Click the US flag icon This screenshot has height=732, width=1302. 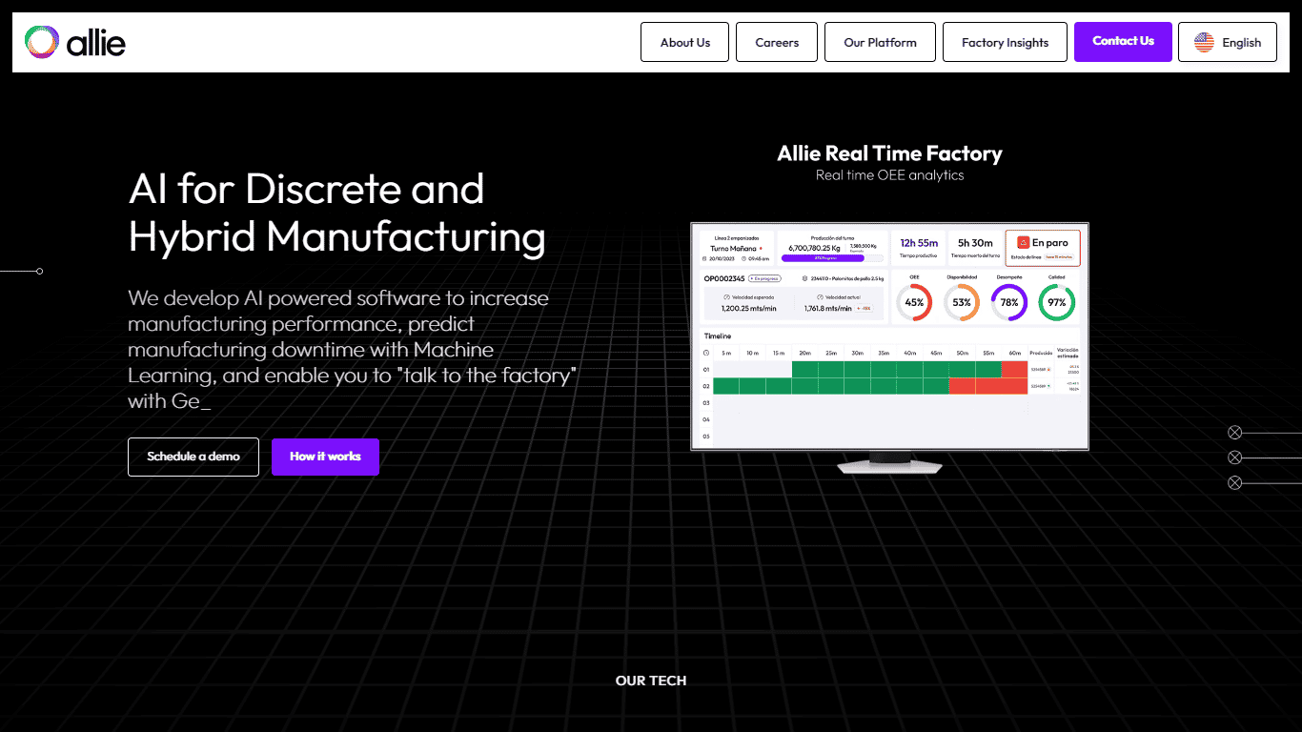click(x=1204, y=42)
